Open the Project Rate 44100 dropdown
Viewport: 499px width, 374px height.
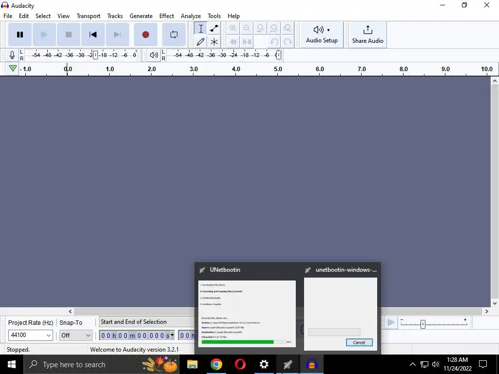tap(31, 335)
